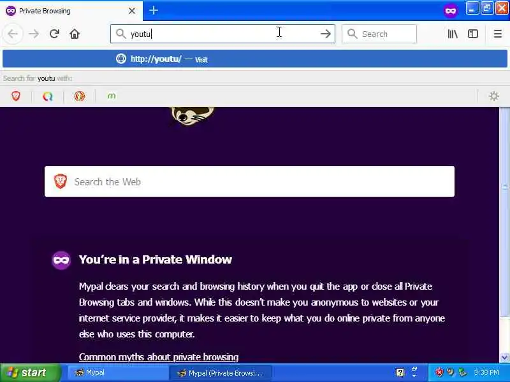Switch to Mypal (Private Browsing) taskbar window
The width and height of the screenshot is (510, 382).
pos(220,372)
